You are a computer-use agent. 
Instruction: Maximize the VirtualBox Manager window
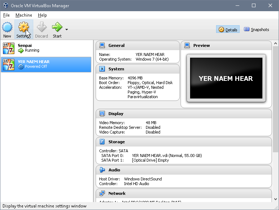pyautogui.click(x=254, y=5)
